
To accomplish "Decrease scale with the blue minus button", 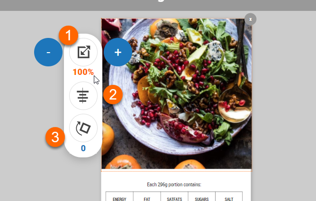I will [x=48, y=52].
